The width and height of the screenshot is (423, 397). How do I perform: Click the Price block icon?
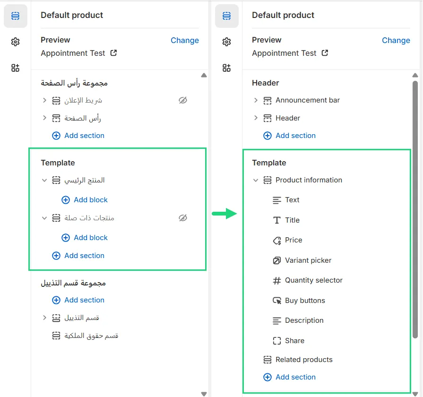[x=277, y=241]
